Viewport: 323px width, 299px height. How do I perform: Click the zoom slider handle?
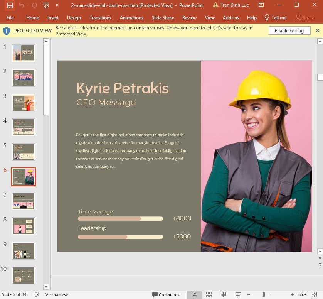click(264, 295)
